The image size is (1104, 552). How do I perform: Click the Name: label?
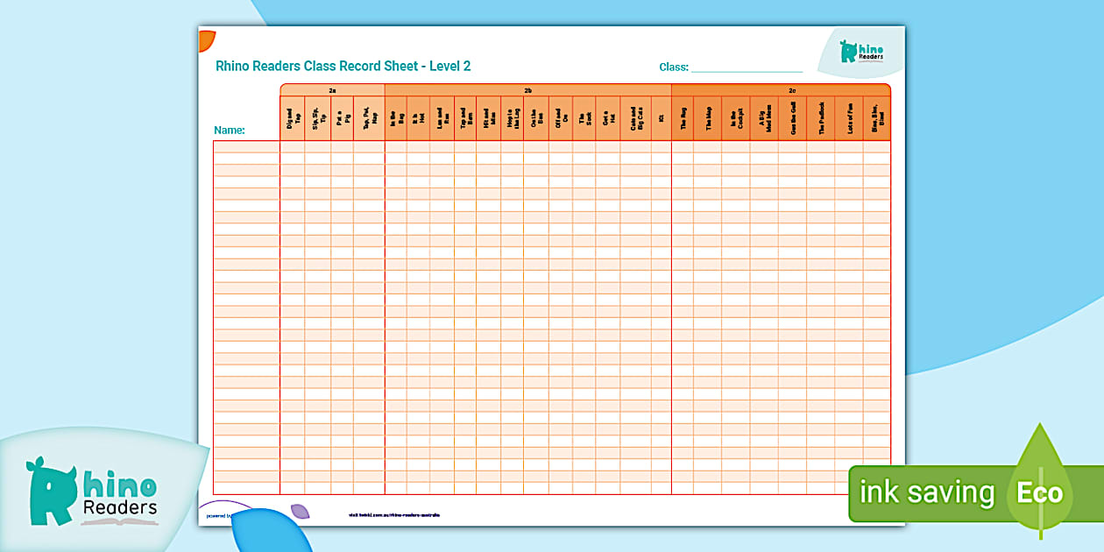point(230,131)
